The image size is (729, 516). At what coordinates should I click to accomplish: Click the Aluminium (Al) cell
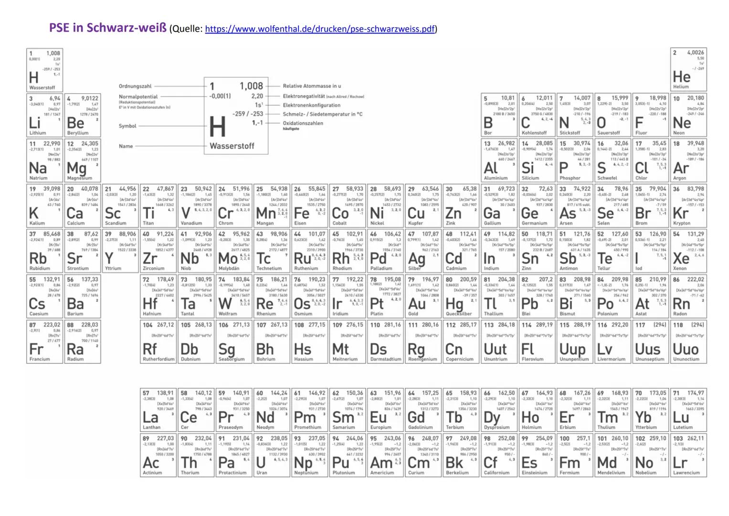tap(499, 161)
